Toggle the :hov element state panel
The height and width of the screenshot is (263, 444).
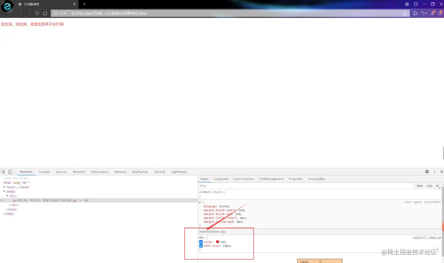point(420,186)
